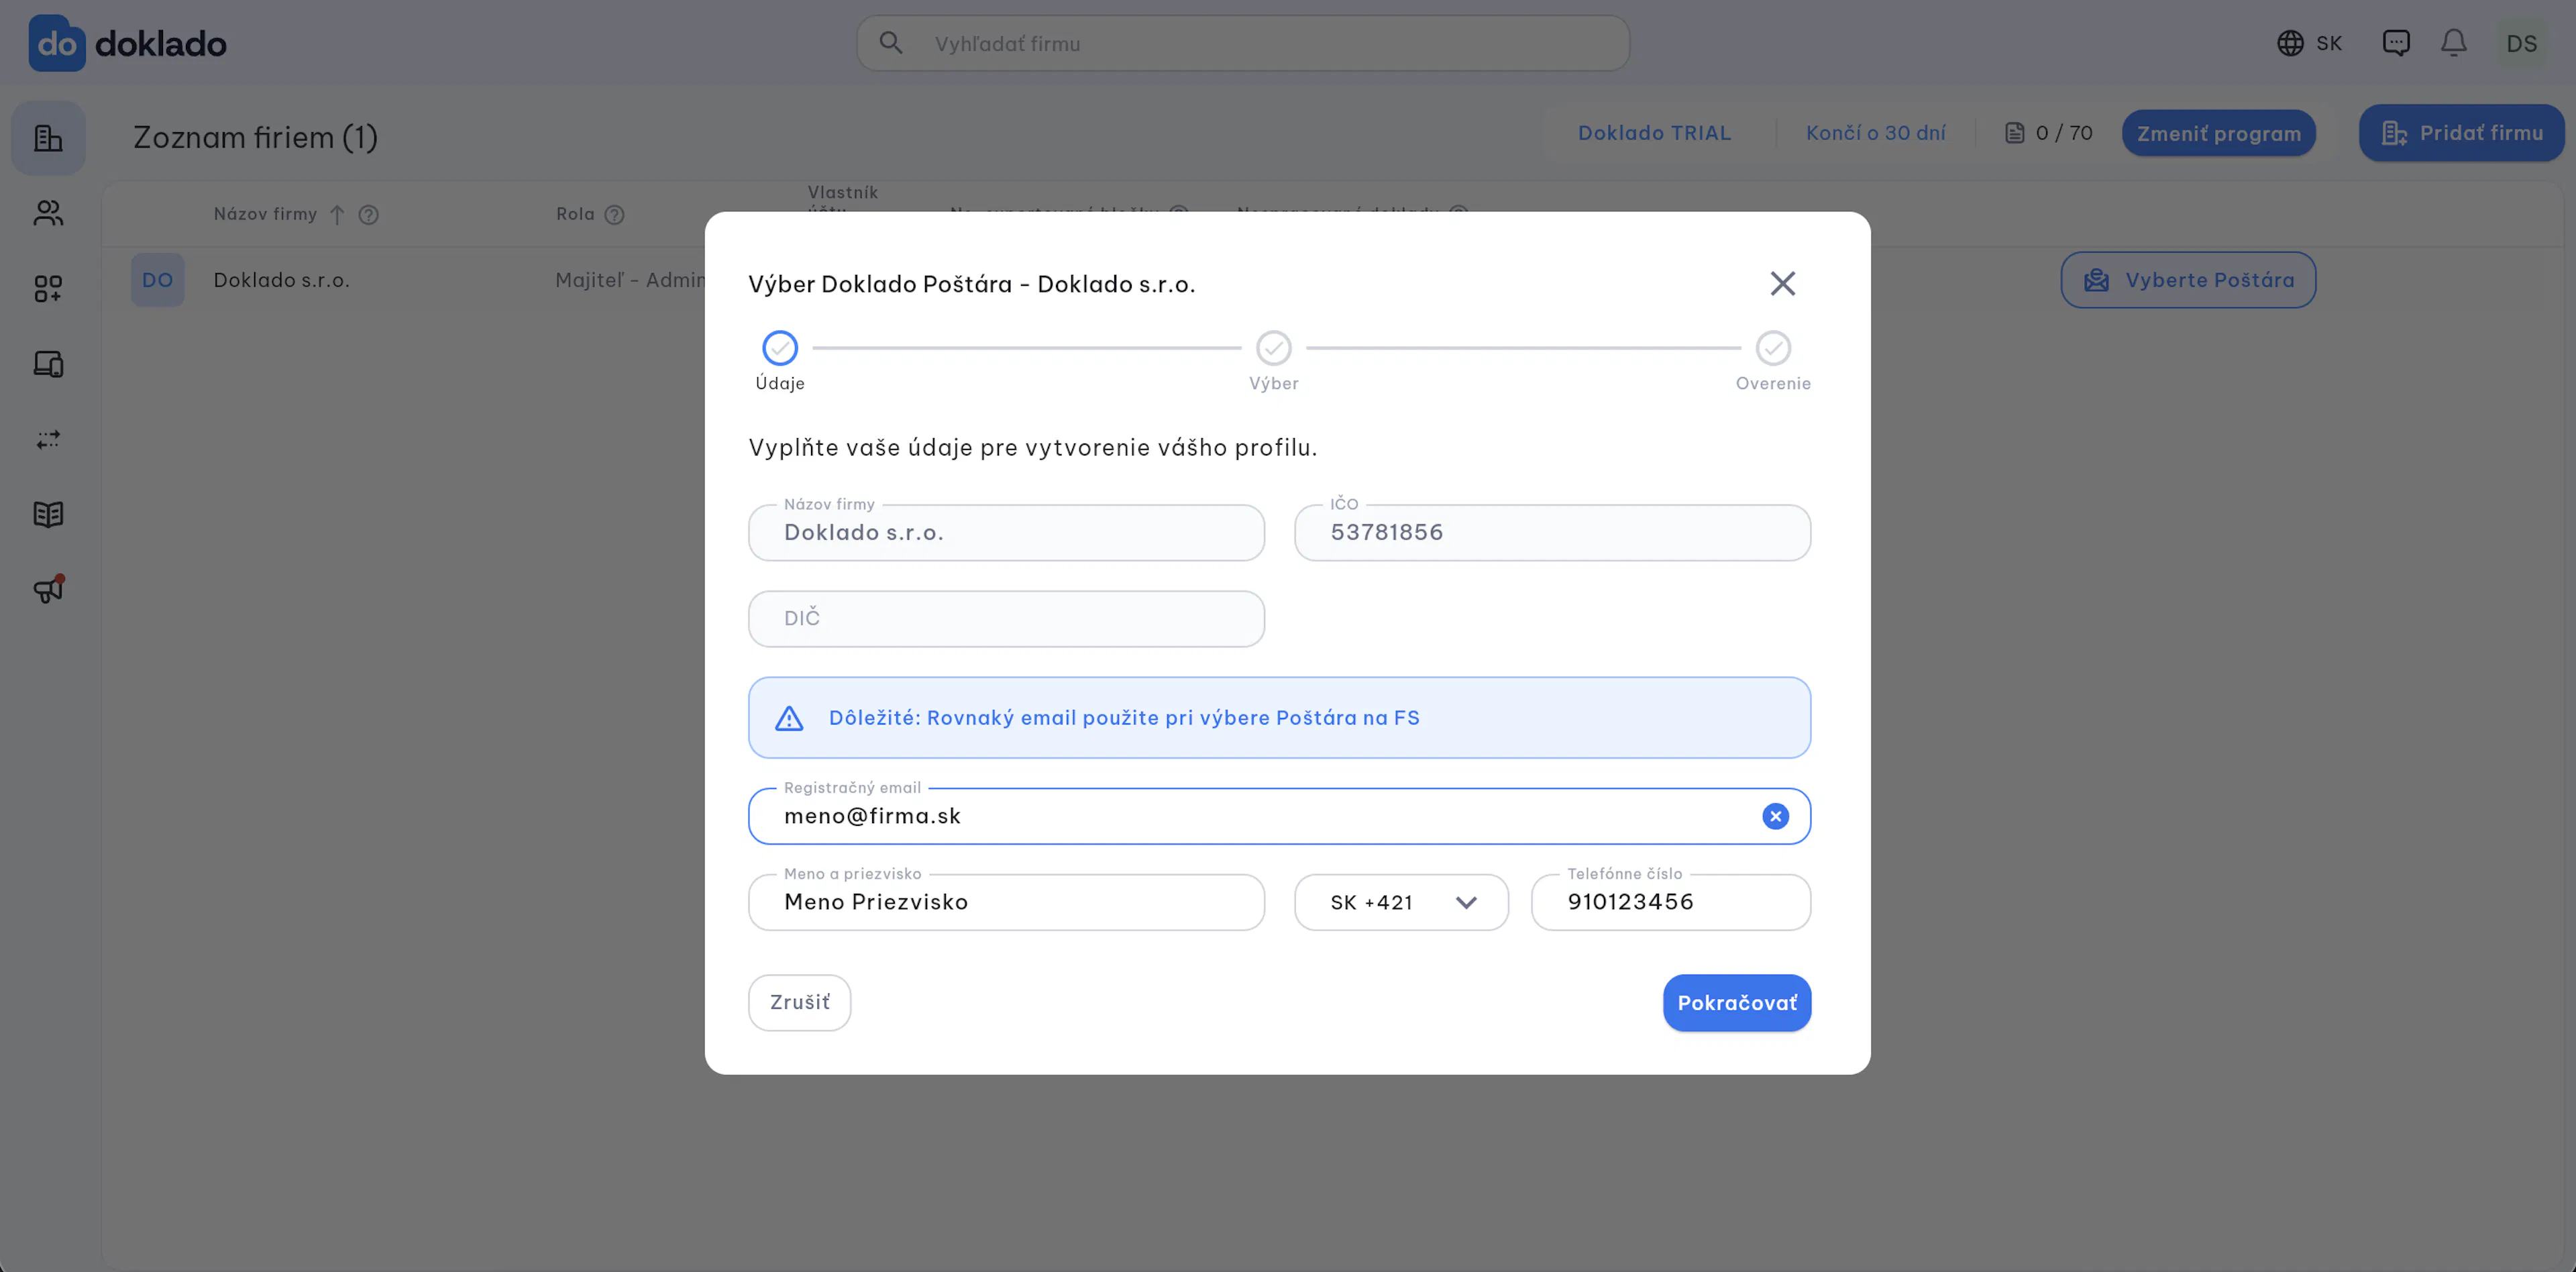This screenshot has height=1272, width=2576.
Task: Open the chat messages icon
Action: coord(2396,43)
